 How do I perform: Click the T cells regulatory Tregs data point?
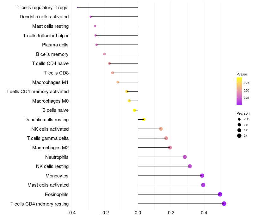tap(77, 7)
